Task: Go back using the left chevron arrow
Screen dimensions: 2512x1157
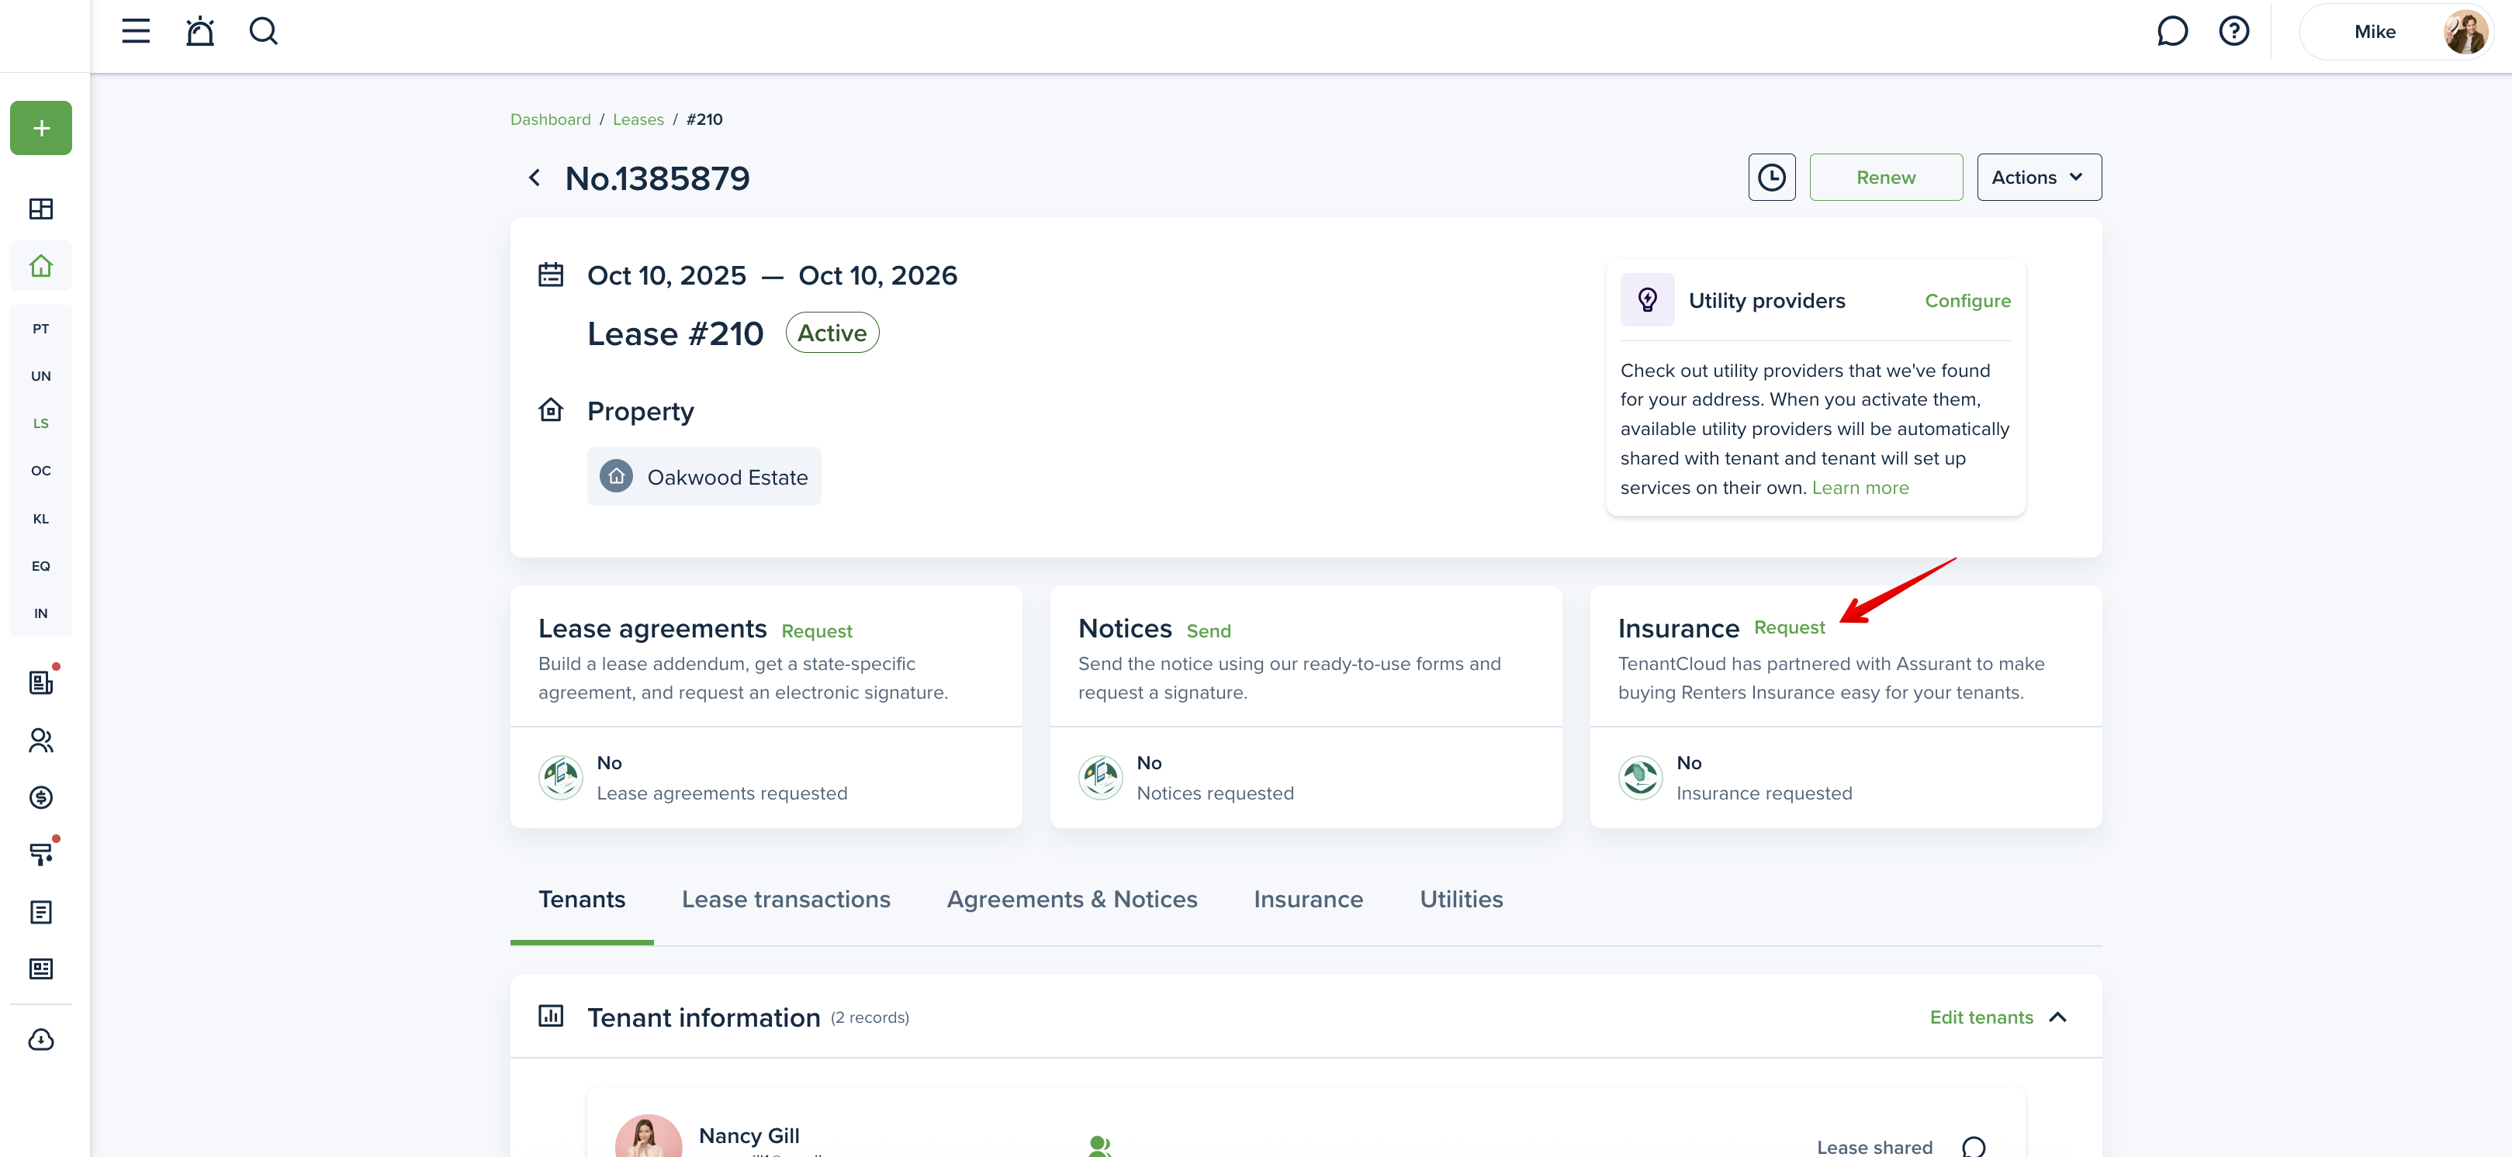Action: pos(535,178)
